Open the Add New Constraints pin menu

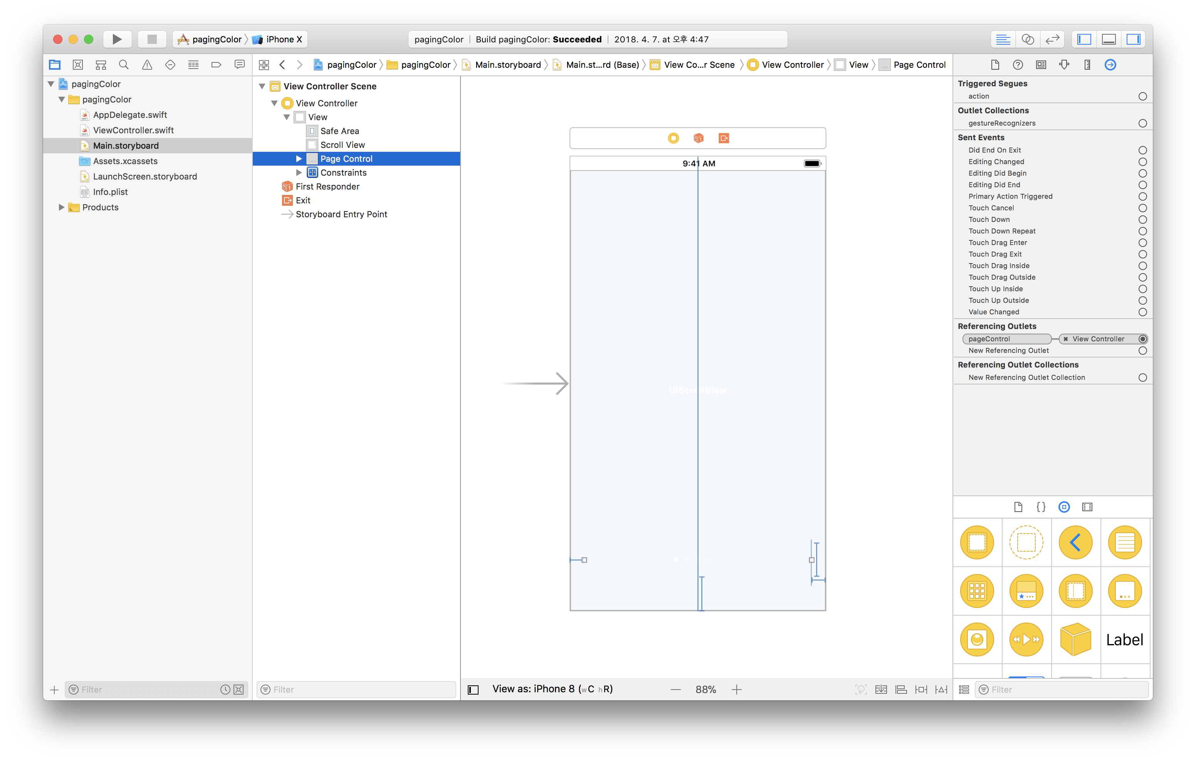tap(921, 690)
